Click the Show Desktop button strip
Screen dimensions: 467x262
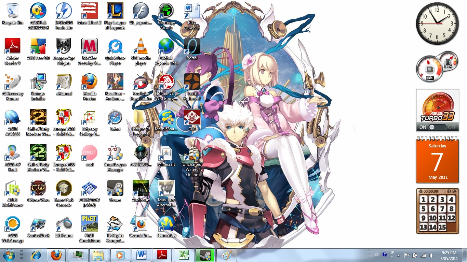[465, 255]
